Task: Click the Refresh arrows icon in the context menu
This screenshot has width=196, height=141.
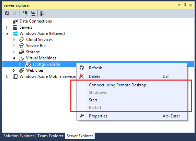Action: pyautogui.click(x=82, y=68)
